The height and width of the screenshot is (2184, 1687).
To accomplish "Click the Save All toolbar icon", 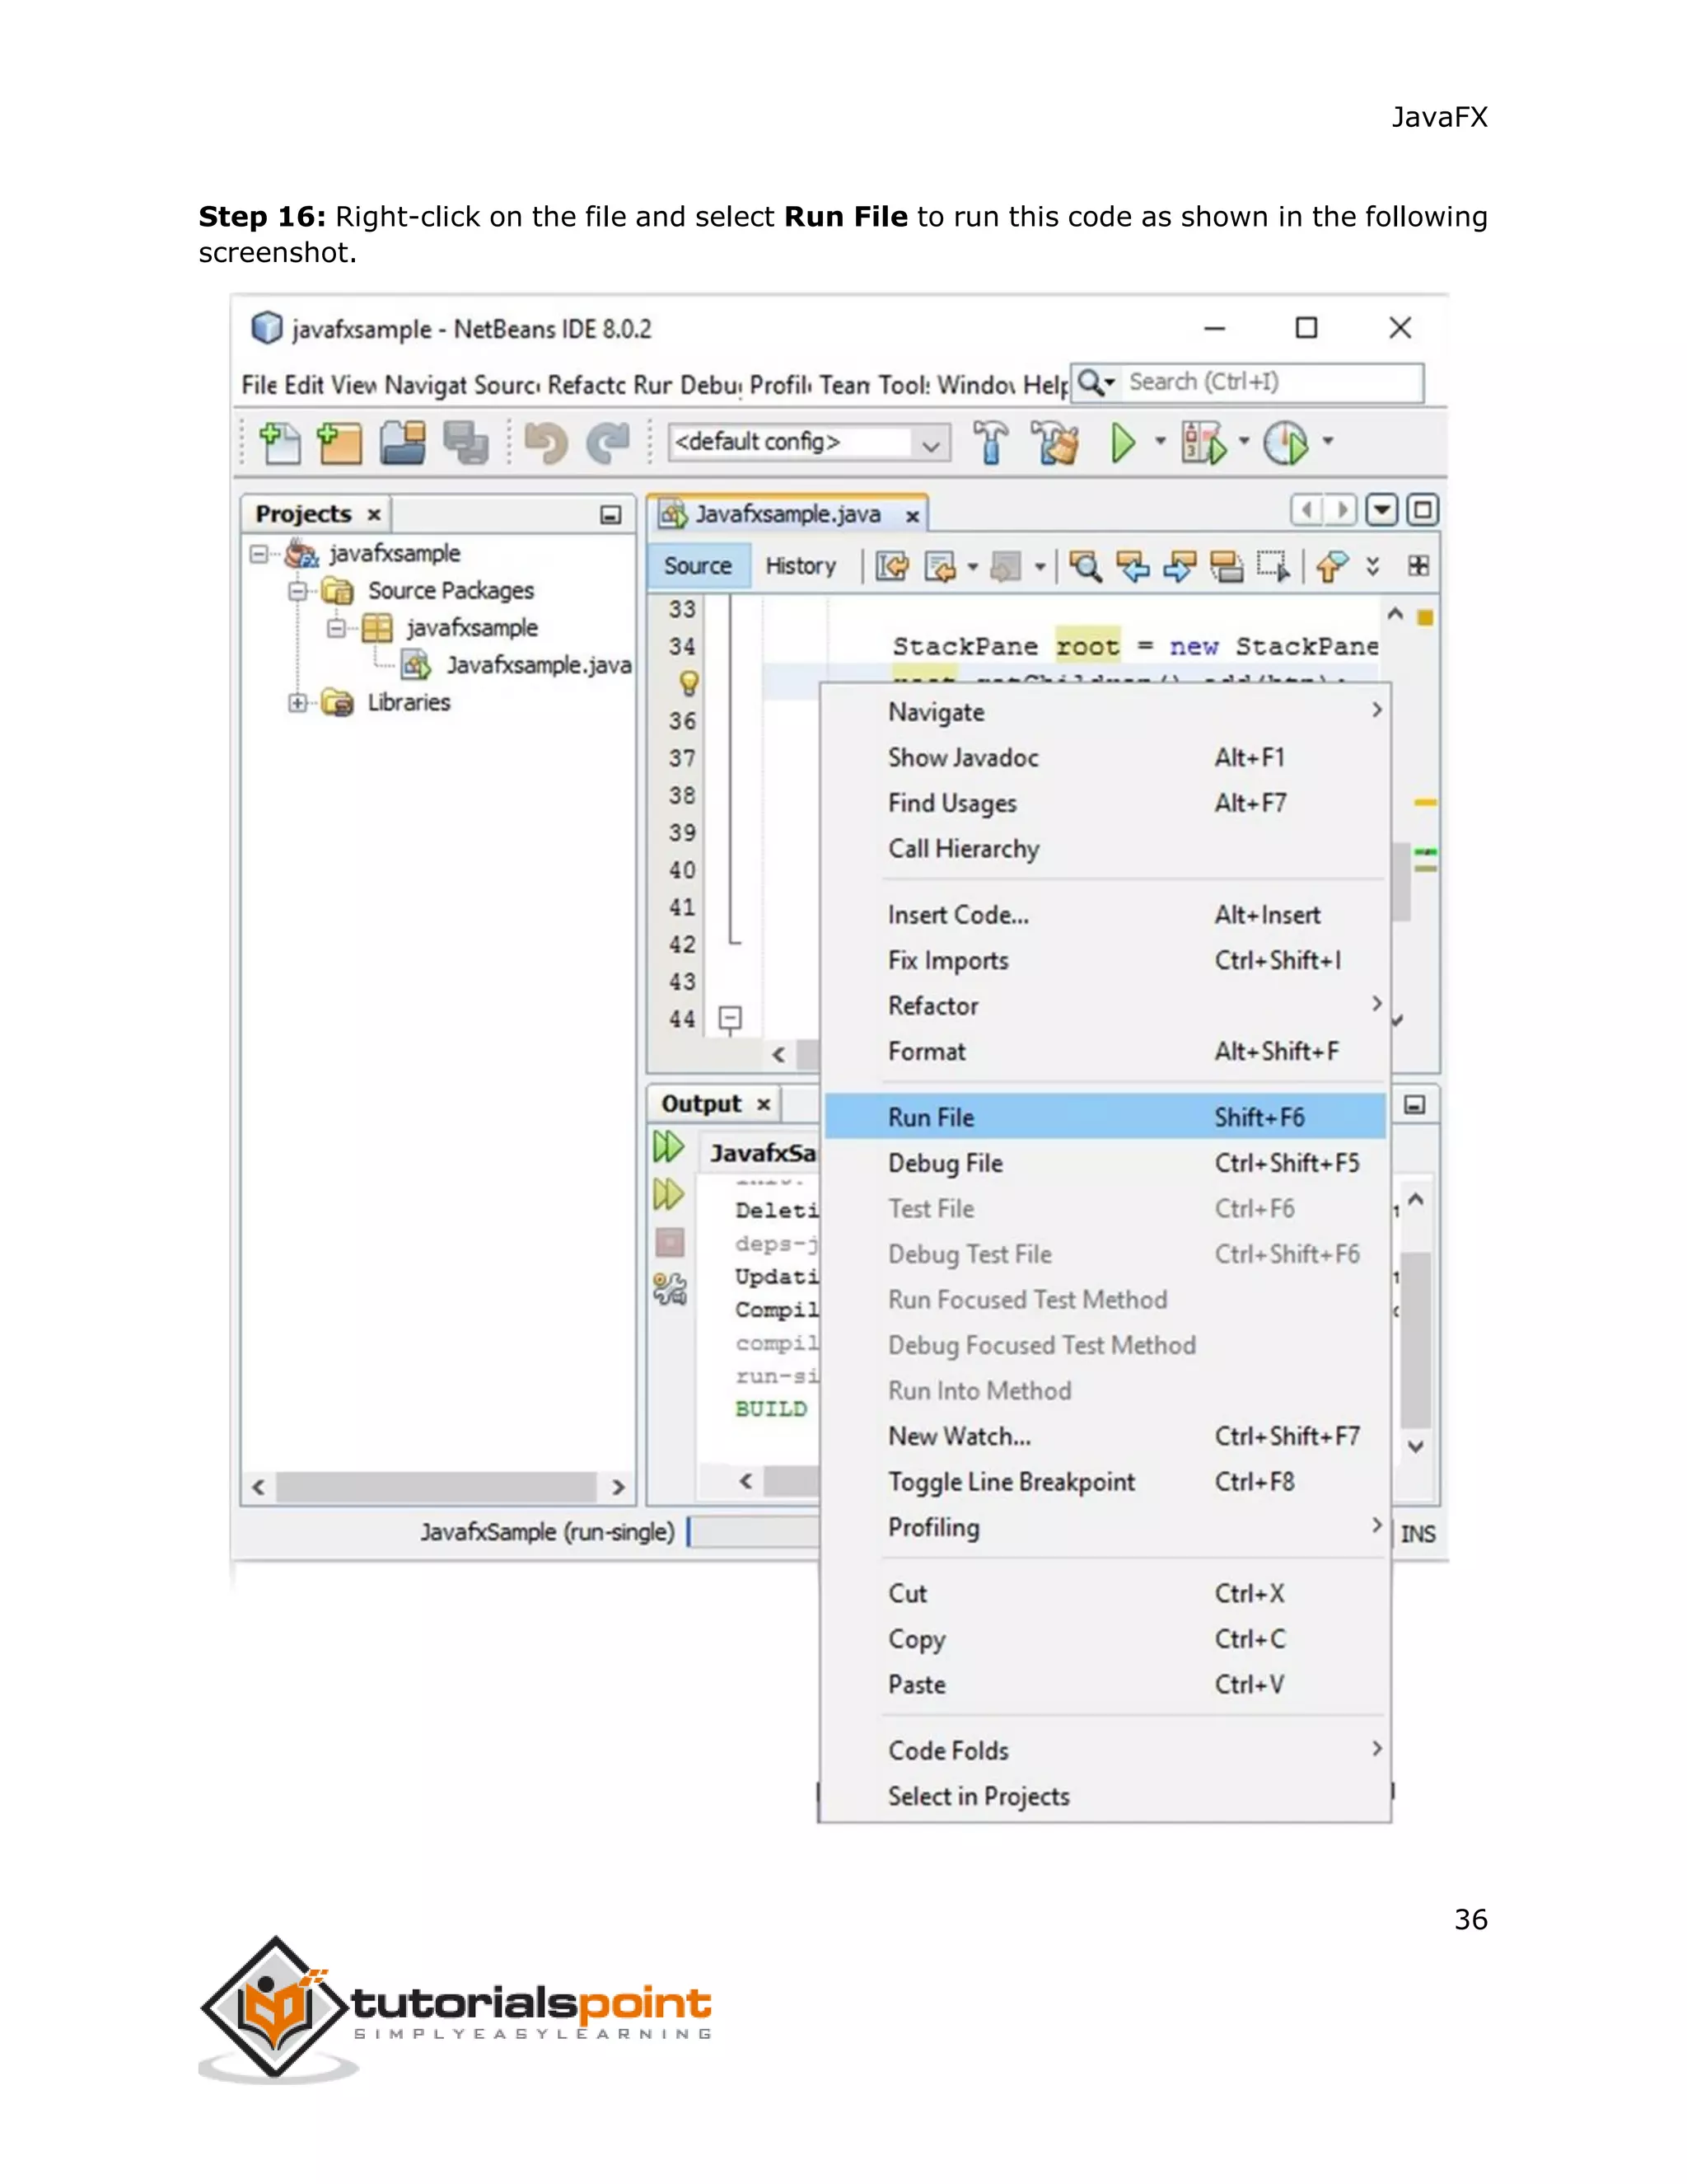I will pos(465,443).
